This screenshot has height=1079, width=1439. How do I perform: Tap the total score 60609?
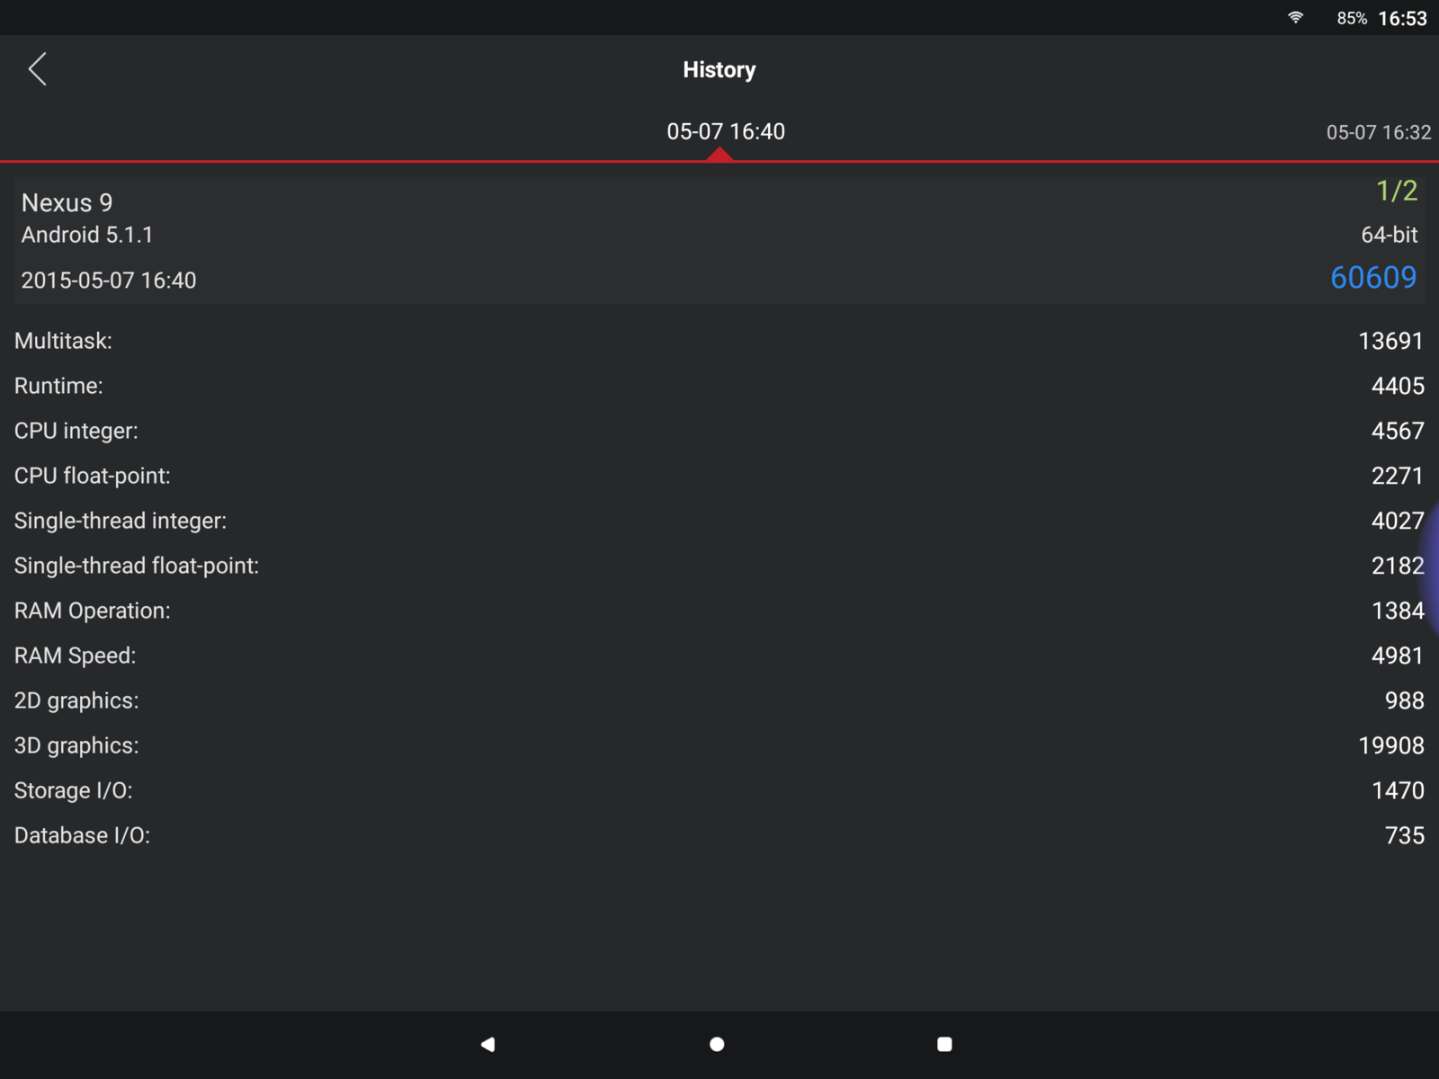point(1372,278)
